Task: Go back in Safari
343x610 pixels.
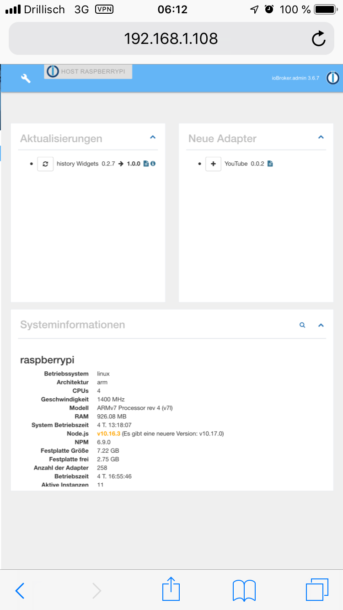Action: 20,590
